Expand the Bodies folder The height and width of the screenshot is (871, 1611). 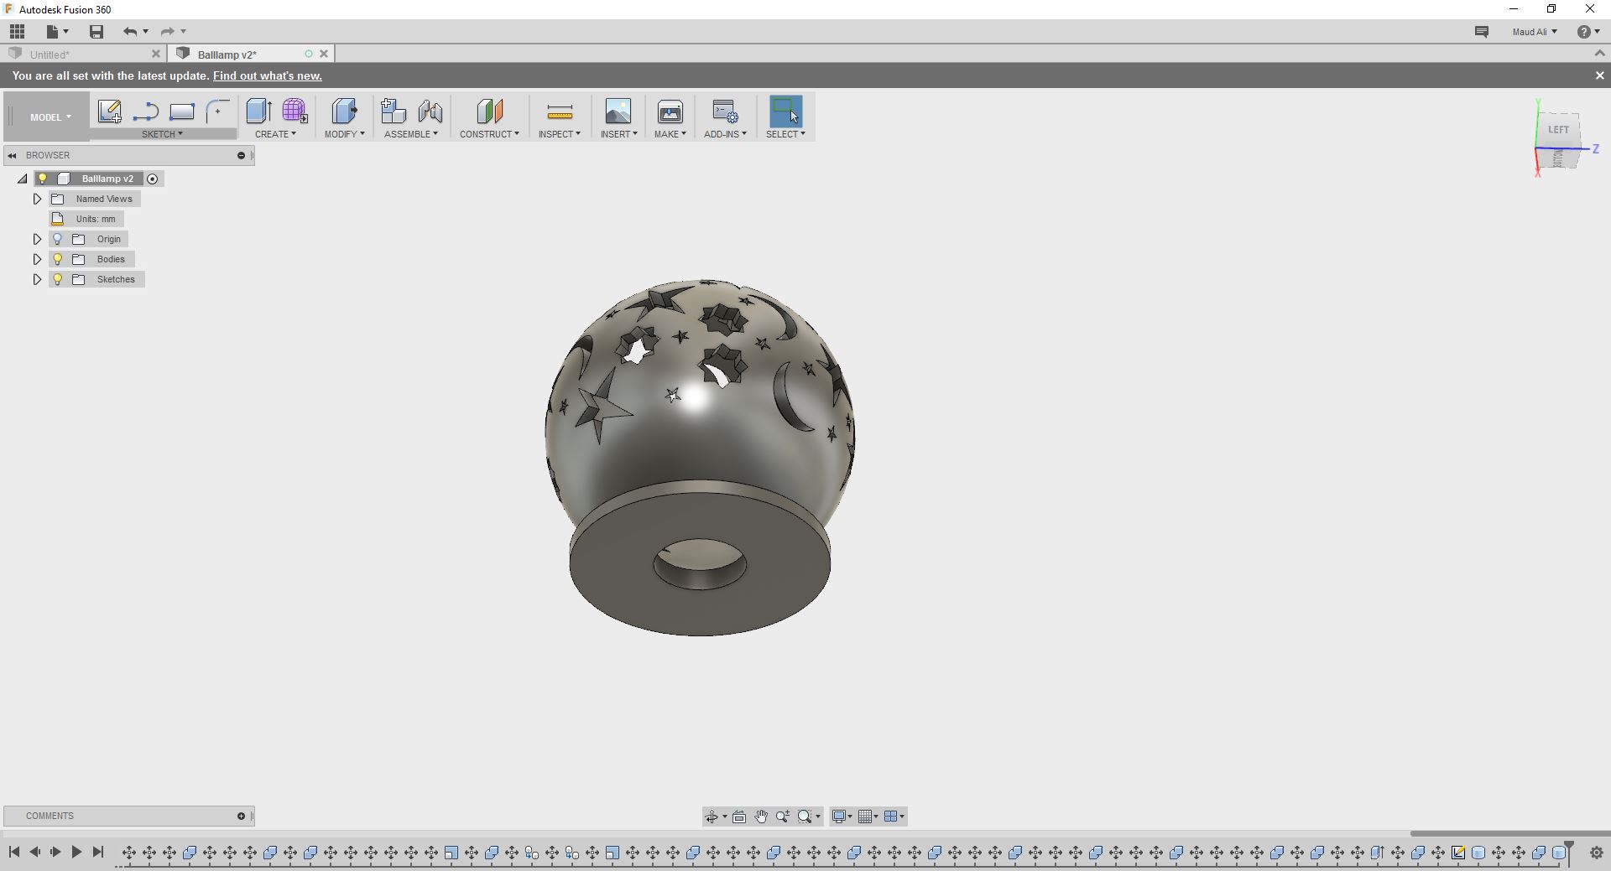(x=37, y=259)
